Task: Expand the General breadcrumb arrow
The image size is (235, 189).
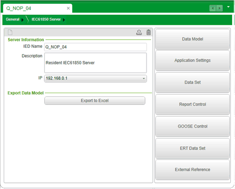Action: click(22, 20)
